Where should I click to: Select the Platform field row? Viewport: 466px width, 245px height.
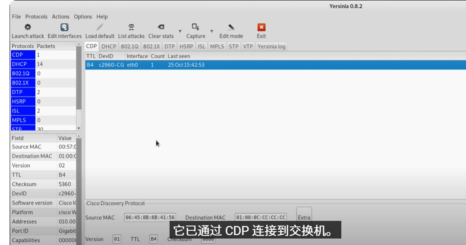point(44,212)
